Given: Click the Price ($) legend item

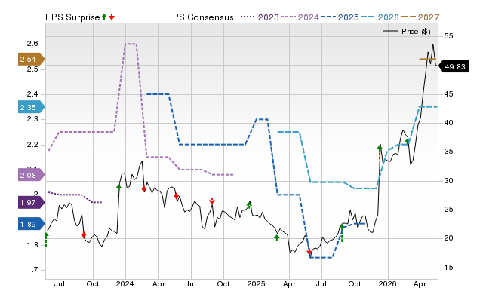Looking at the screenshot, I should pos(407,32).
